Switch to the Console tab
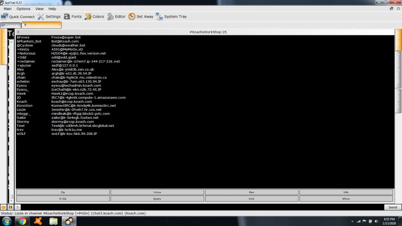 click(x=11, y=25)
